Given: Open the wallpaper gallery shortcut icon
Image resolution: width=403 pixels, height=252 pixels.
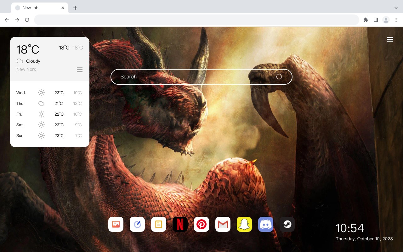Looking at the screenshot, I should tap(116, 224).
